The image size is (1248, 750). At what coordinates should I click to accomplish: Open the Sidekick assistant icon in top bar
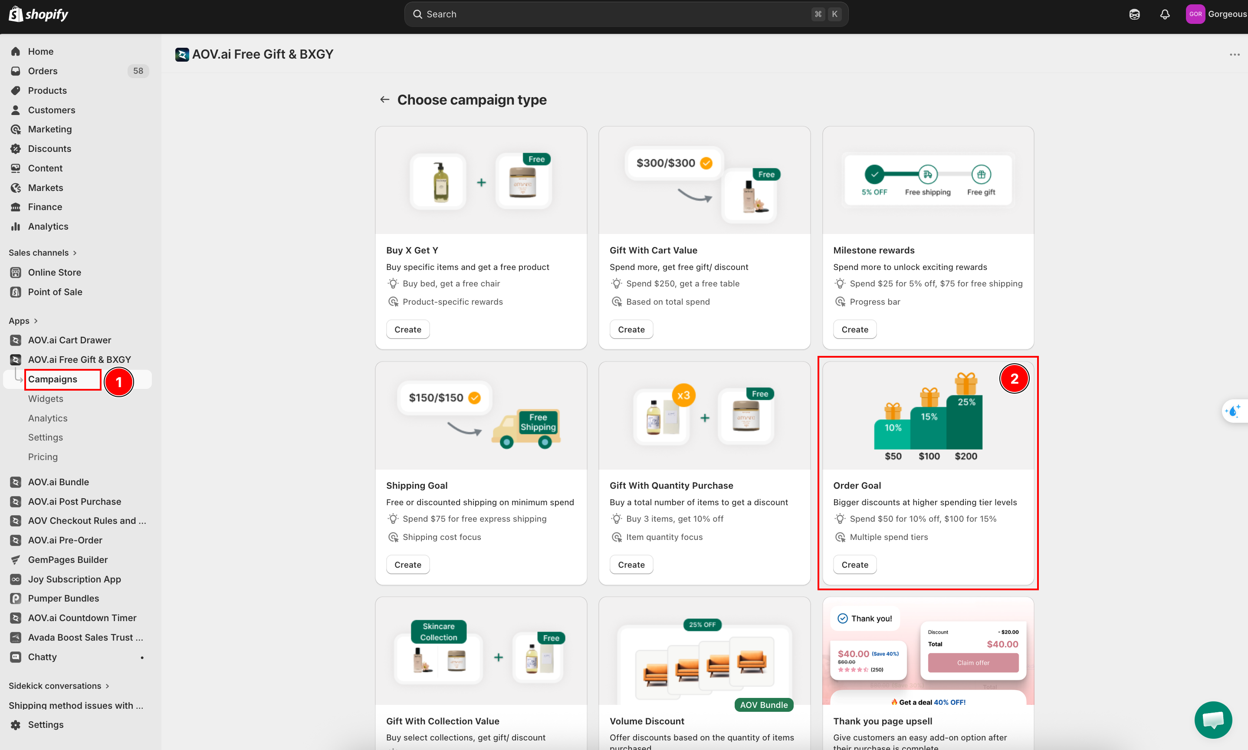(1134, 14)
